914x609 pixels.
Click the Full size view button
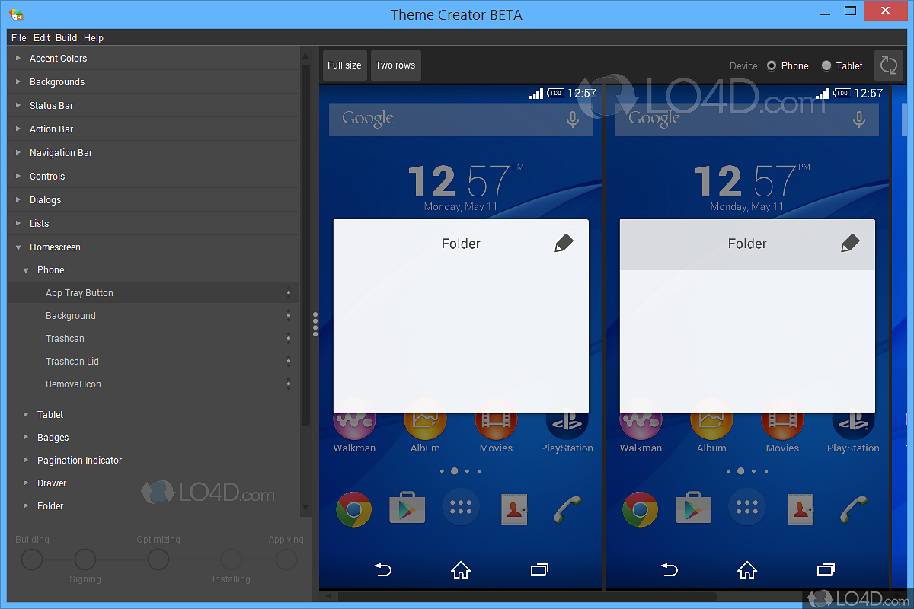[344, 65]
